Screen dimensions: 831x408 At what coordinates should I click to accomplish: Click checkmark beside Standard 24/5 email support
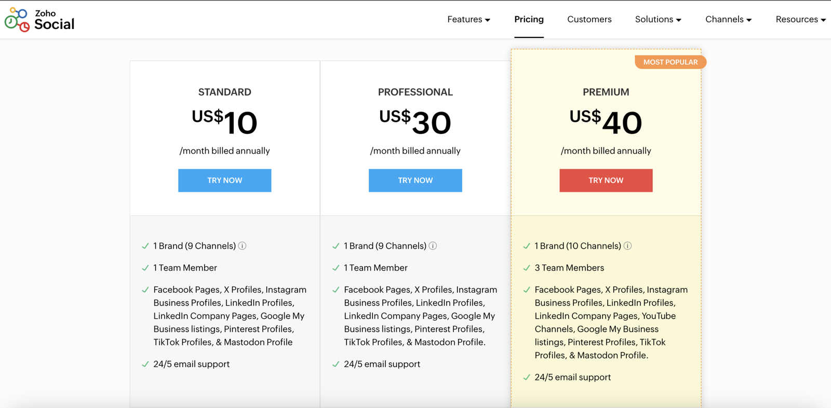145,364
